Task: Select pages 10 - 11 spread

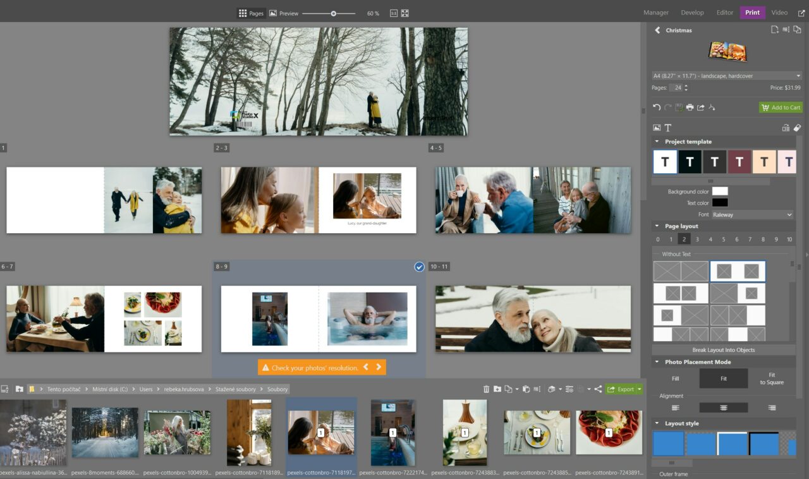Action: pyautogui.click(x=533, y=318)
